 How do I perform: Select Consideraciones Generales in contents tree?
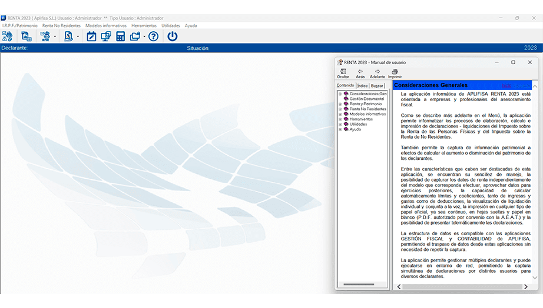(367, 93)
